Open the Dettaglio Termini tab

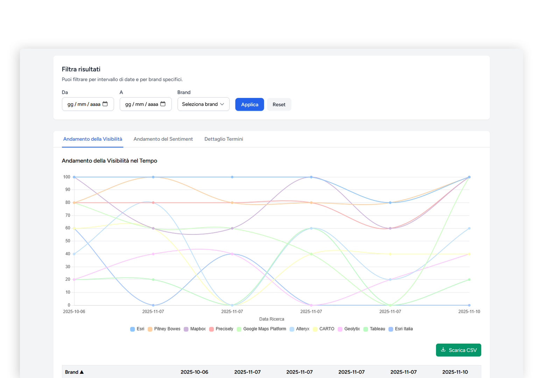(x=224, y=139)
